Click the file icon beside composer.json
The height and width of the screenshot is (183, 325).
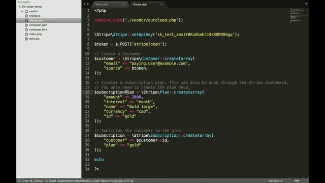[26, 25]
